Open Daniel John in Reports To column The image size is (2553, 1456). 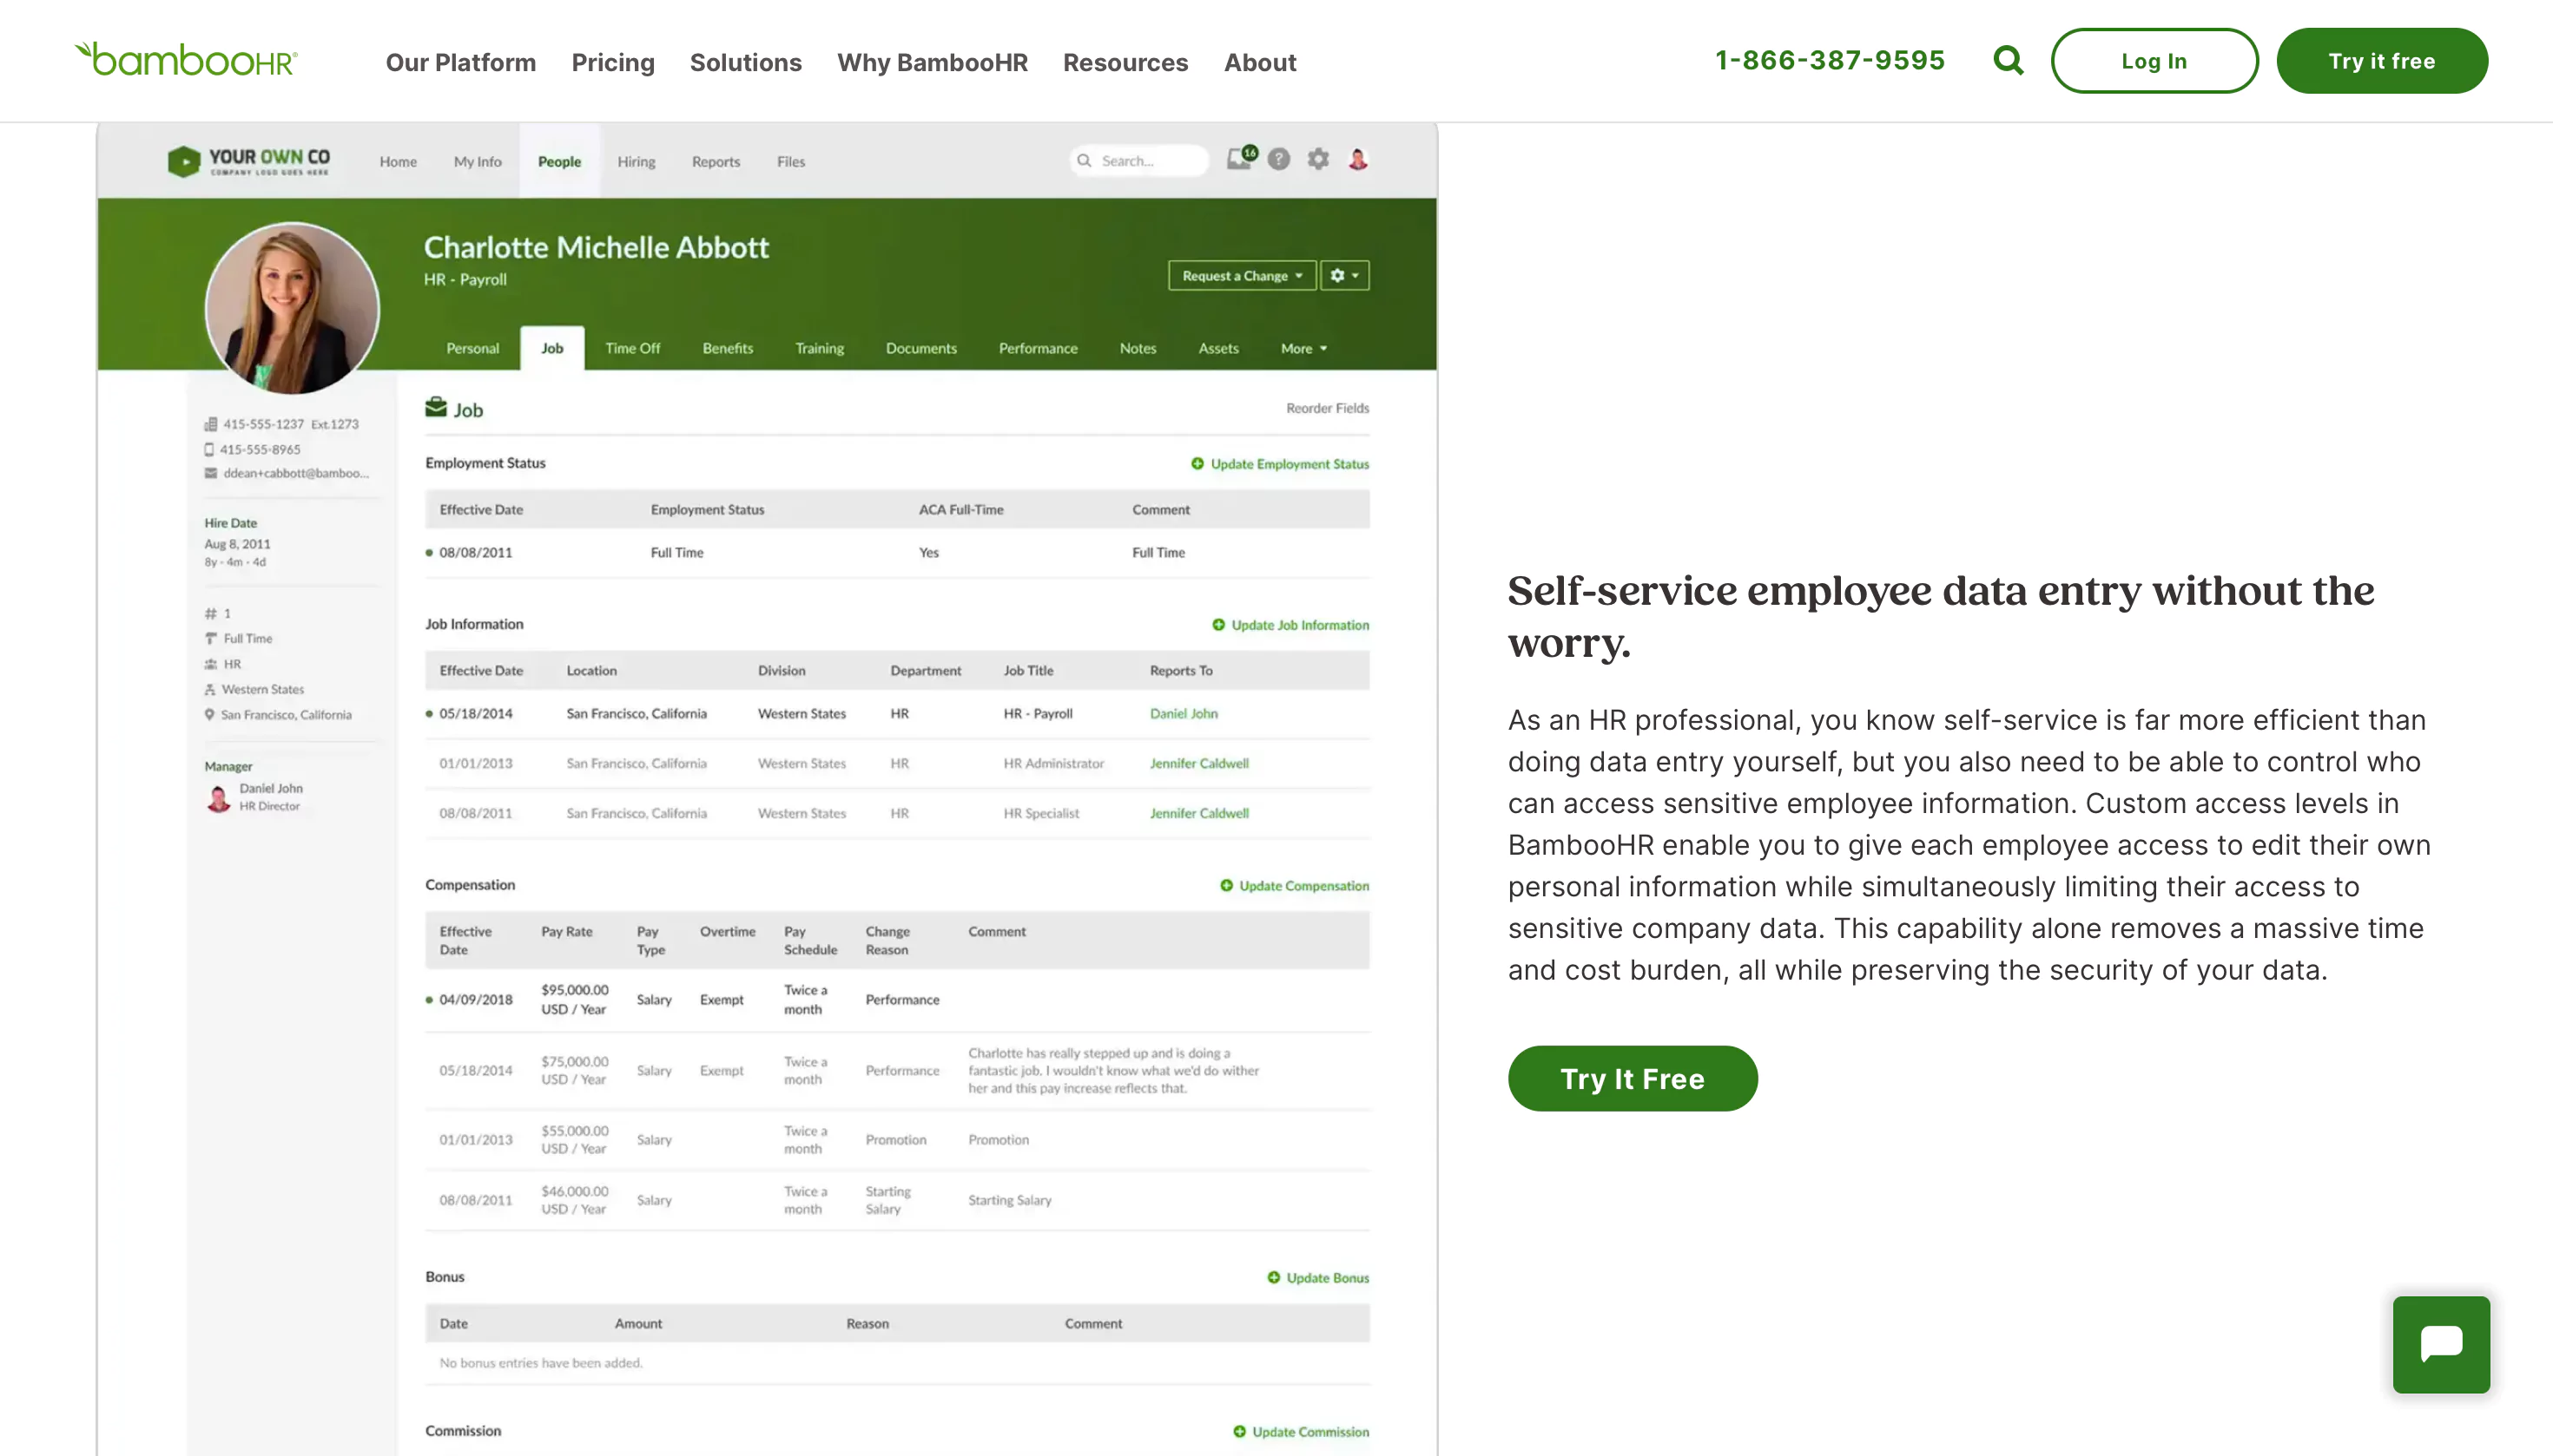1183,713
